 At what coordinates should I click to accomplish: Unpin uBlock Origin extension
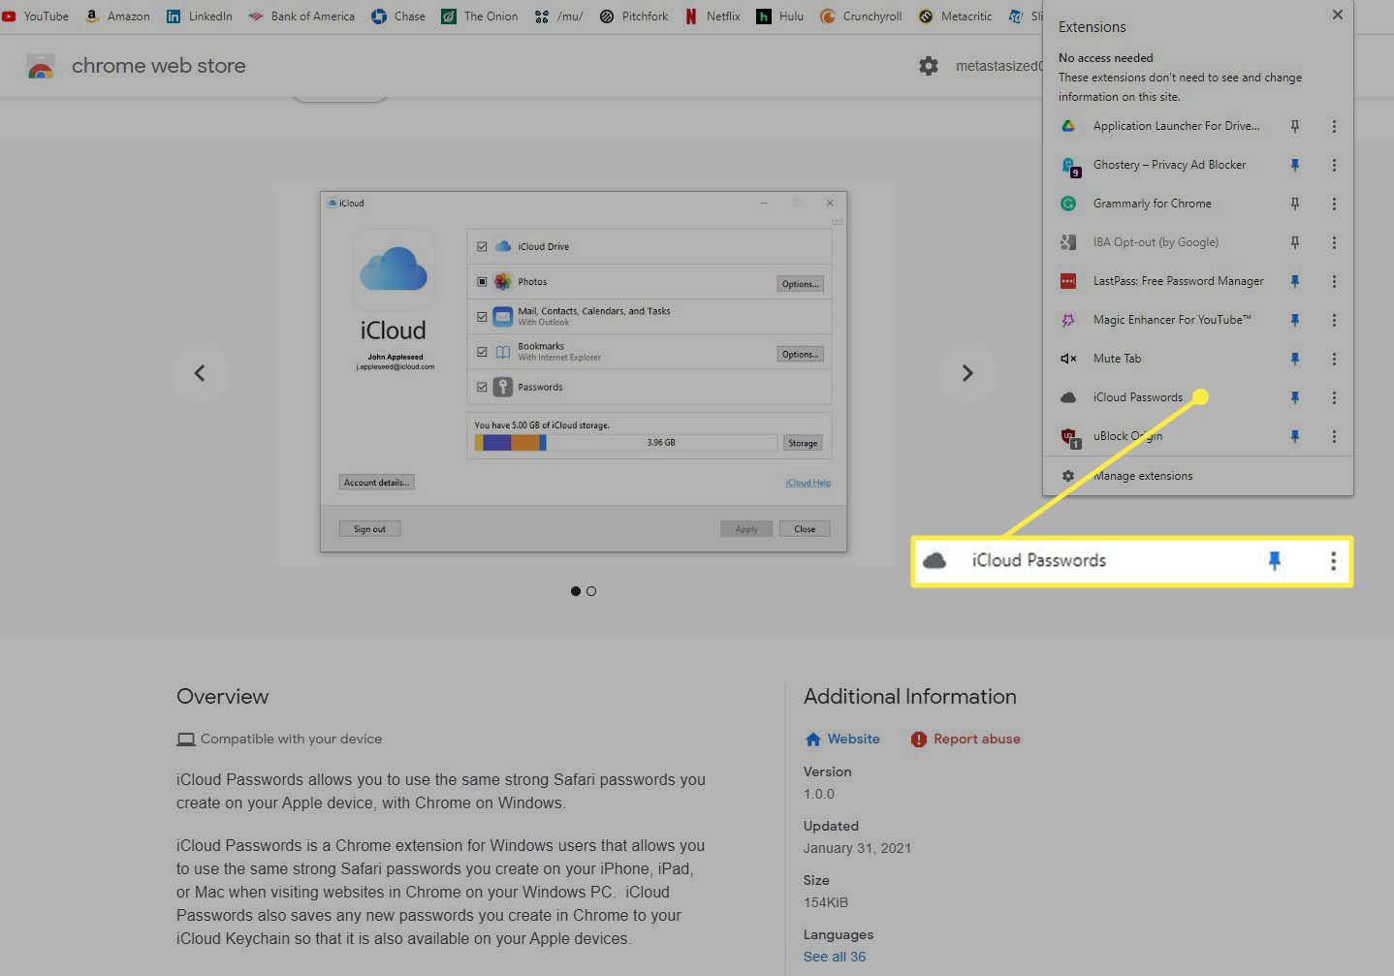pyautogui.click(x=1294, y=436)
